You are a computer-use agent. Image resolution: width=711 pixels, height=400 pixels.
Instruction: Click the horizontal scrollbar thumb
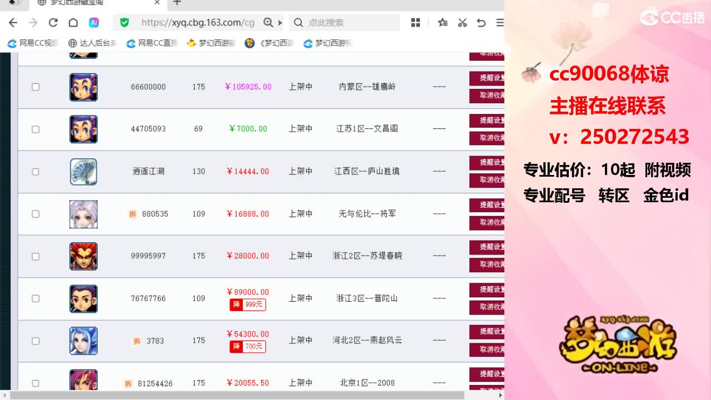pos(237,395)
